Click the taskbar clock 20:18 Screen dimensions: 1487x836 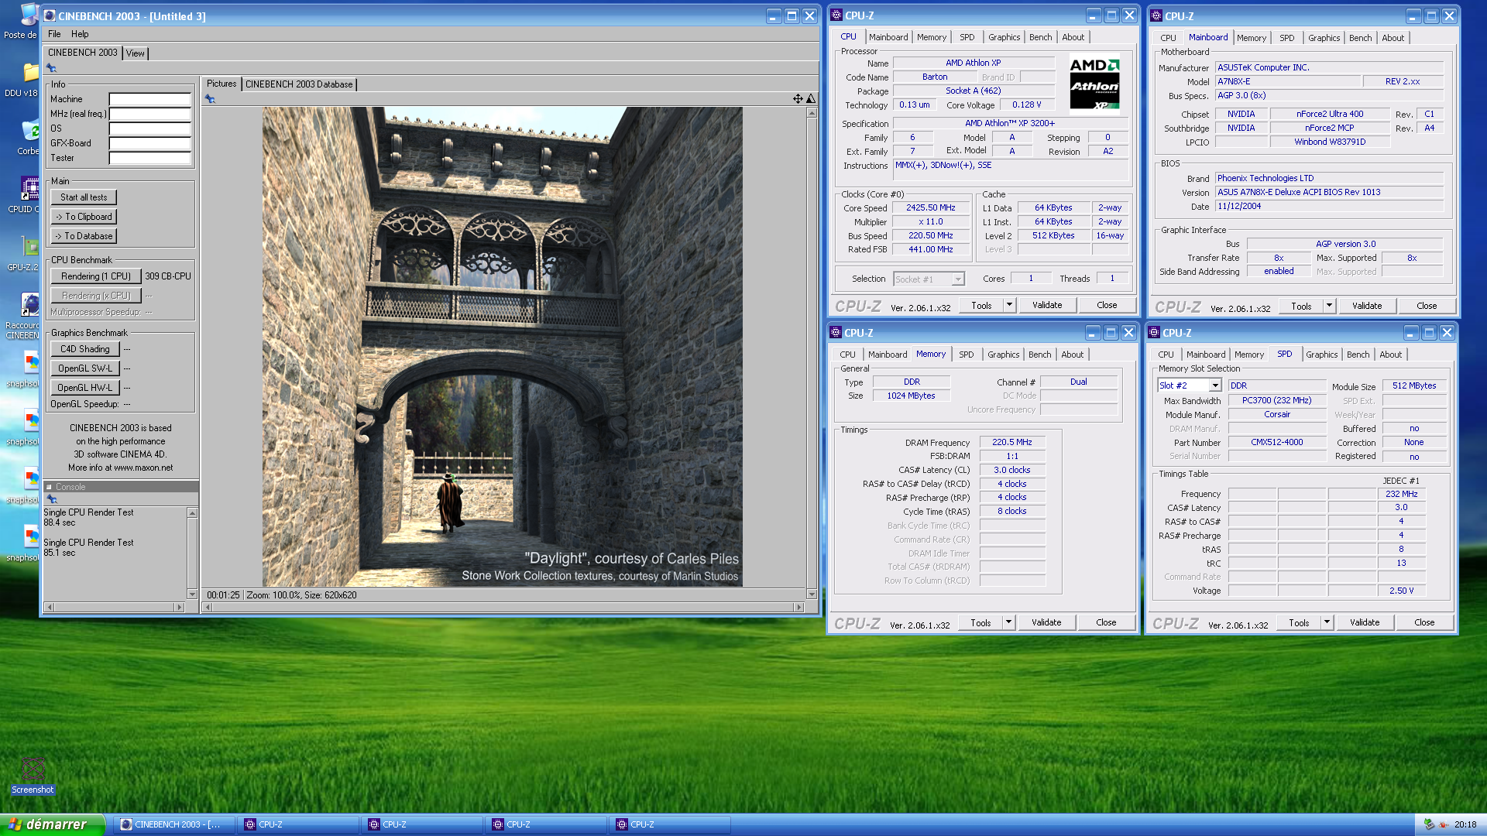point(1465,824)
